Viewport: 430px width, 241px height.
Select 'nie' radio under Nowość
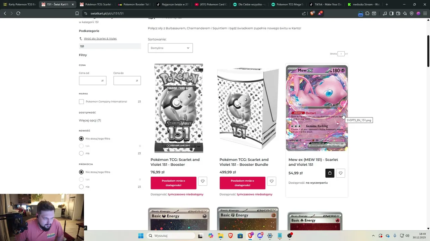81,153
